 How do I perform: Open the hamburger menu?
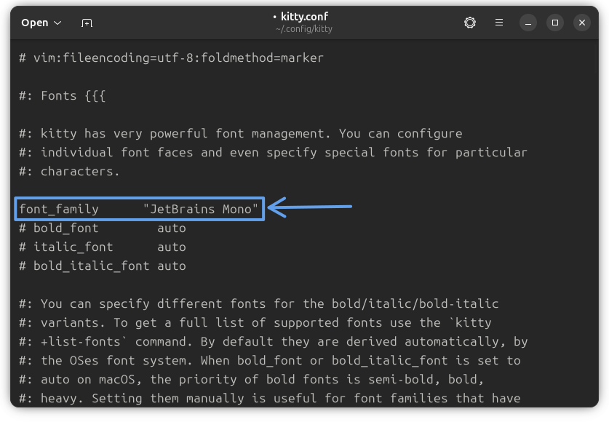point(498,23)
